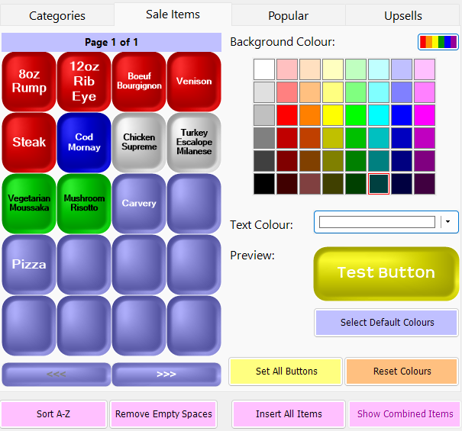Go to the Upsells tab
Image resolution: width=462 pixels, height=431 pixels.
tap(403, 15)
